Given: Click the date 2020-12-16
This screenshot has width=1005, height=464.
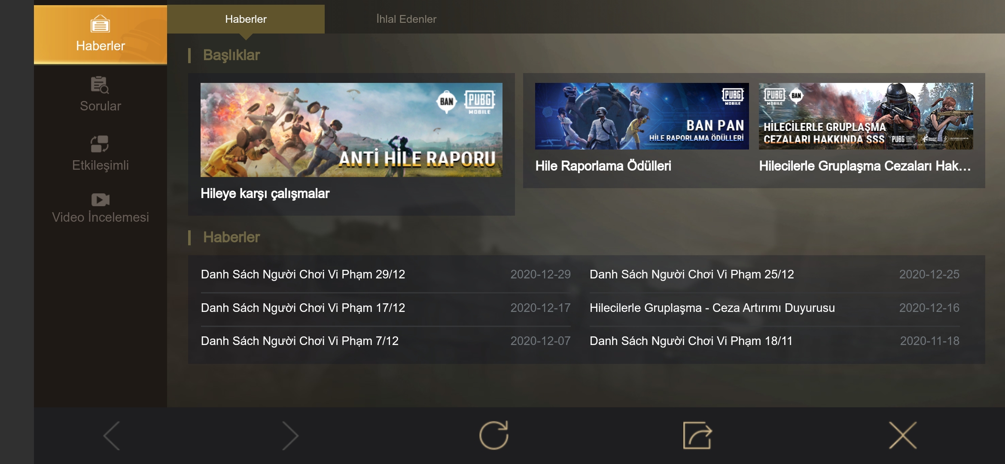Looking at the screenshot, I should (x=929, y=308).
